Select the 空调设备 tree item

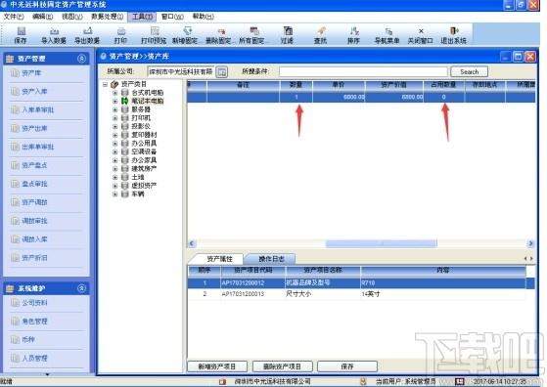tap(144, 151)
